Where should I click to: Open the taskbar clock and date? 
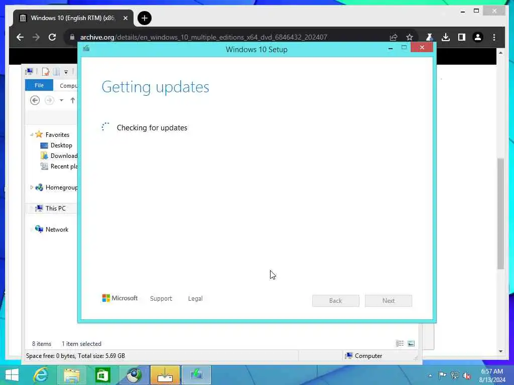pos(492,375)
